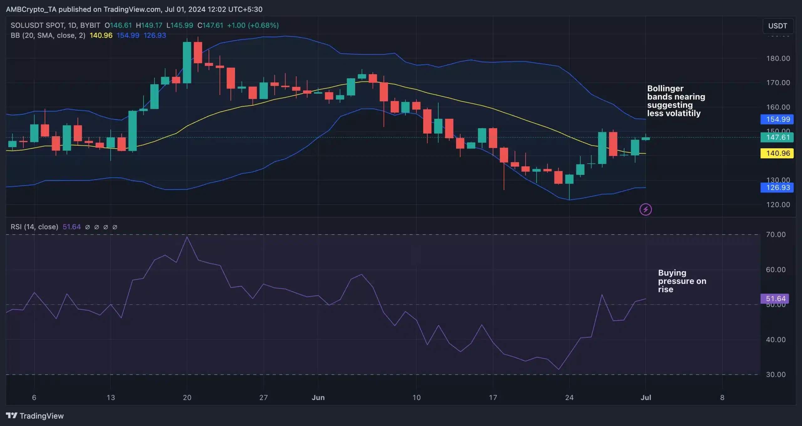Click the 30.00 RSI scale label

pyautogui.click(x=776, y=375)
